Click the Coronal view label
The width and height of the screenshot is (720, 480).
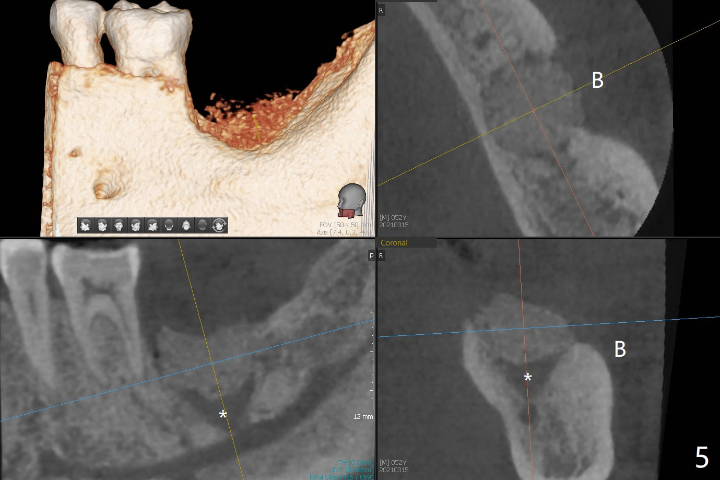click(x=394, y=243)
